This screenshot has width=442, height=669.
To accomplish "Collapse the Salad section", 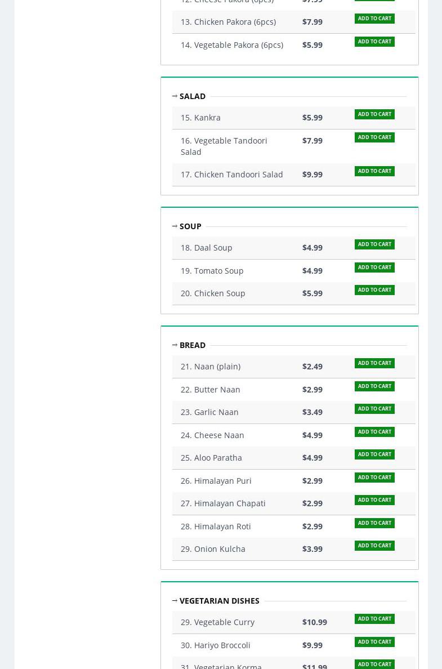I will pyautogui.click(x=175, y=96).
